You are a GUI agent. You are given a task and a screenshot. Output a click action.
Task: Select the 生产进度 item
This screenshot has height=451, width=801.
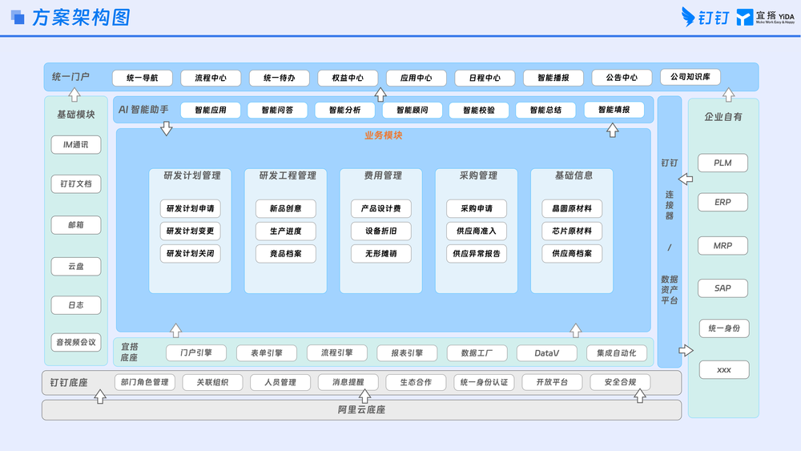[286, 231]
